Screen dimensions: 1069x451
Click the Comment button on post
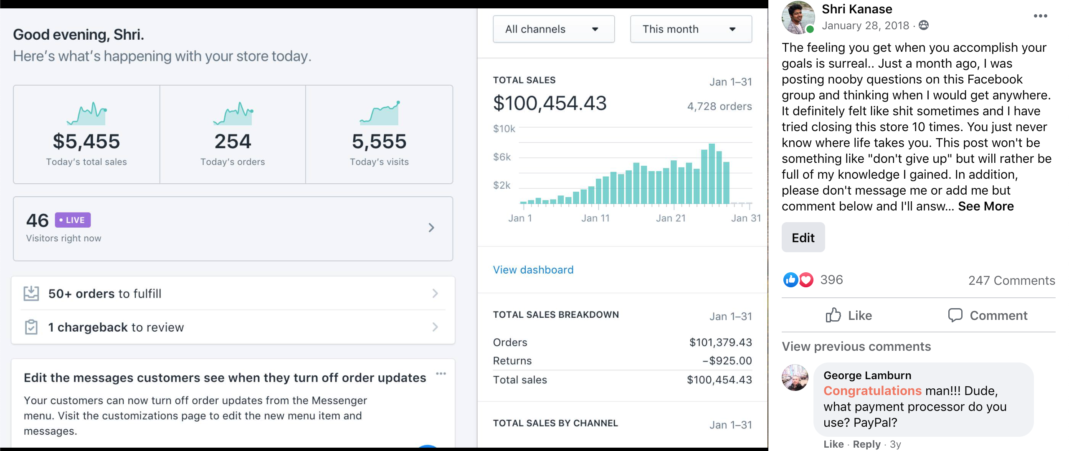(988, 315)
